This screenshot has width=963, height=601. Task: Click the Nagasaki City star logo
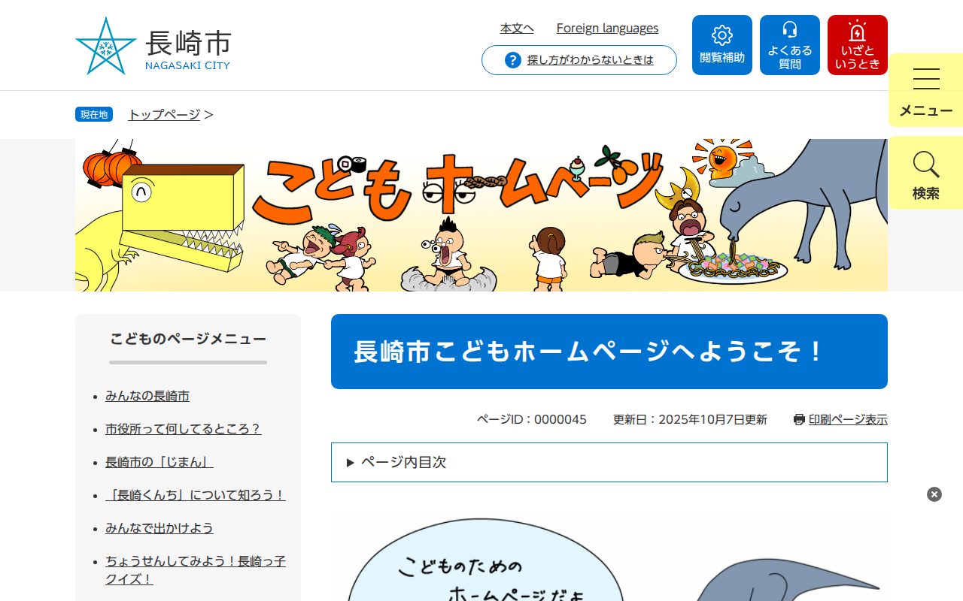tap(106, 46)
